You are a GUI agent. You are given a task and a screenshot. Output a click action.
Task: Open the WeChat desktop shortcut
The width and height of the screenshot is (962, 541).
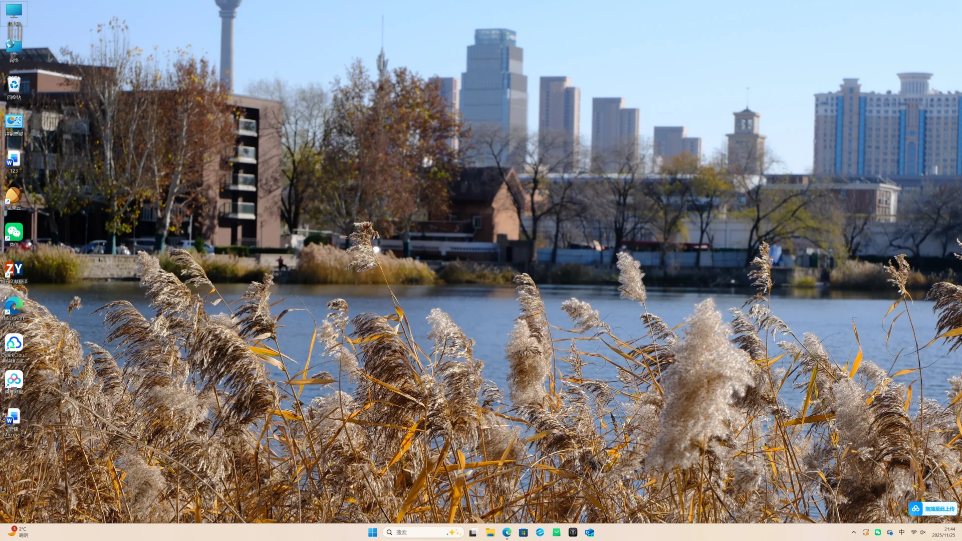[14, 233]
